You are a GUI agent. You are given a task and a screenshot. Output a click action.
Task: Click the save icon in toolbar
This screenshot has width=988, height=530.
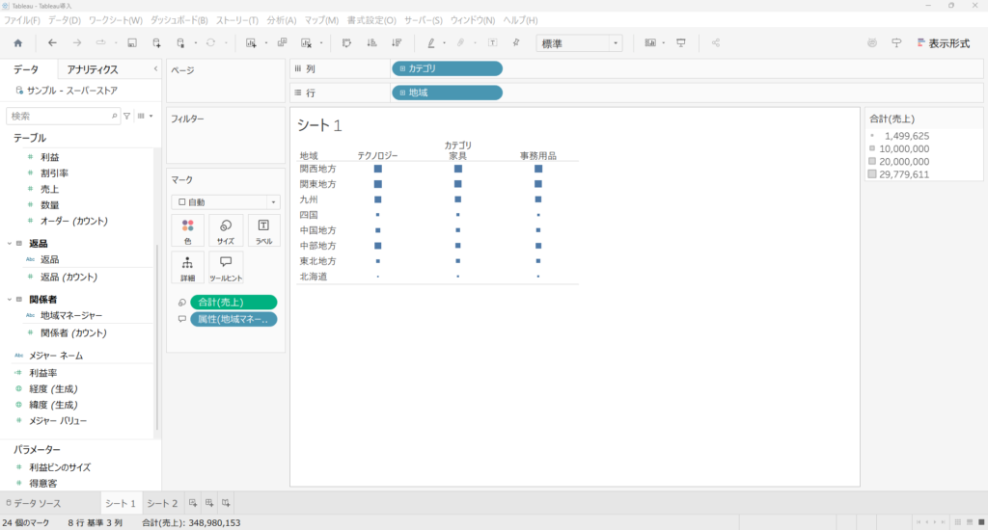point(131,43)
